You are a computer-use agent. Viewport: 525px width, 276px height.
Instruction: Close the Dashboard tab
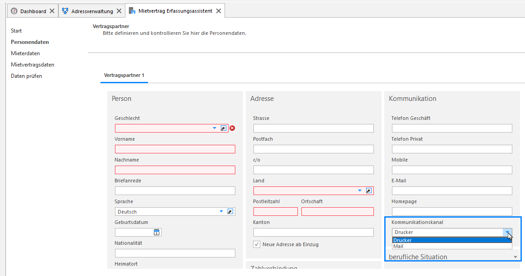tap(52, 11)
